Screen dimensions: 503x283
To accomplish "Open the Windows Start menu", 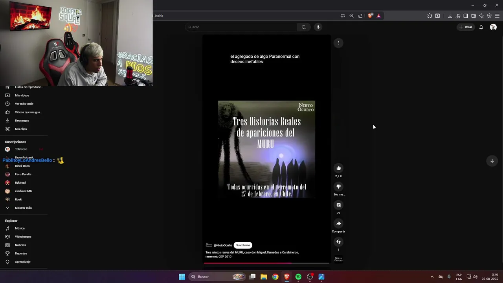I will (x=182, y=277).
